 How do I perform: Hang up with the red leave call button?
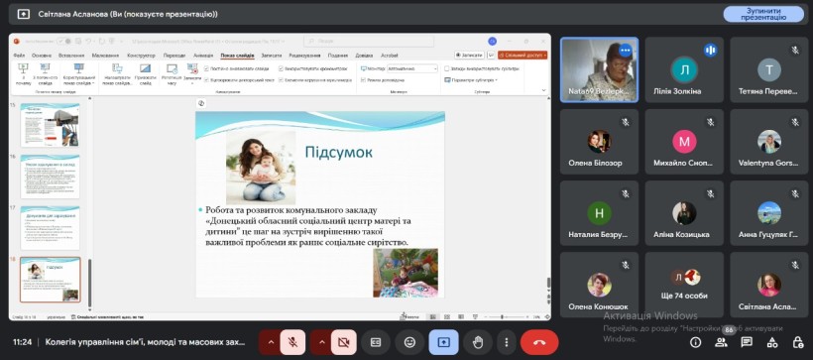tap(539, 342)
